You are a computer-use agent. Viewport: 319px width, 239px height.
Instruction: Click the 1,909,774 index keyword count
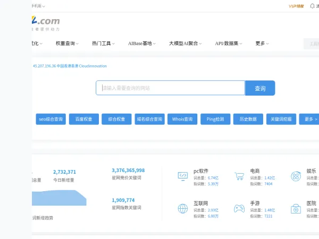123,200
